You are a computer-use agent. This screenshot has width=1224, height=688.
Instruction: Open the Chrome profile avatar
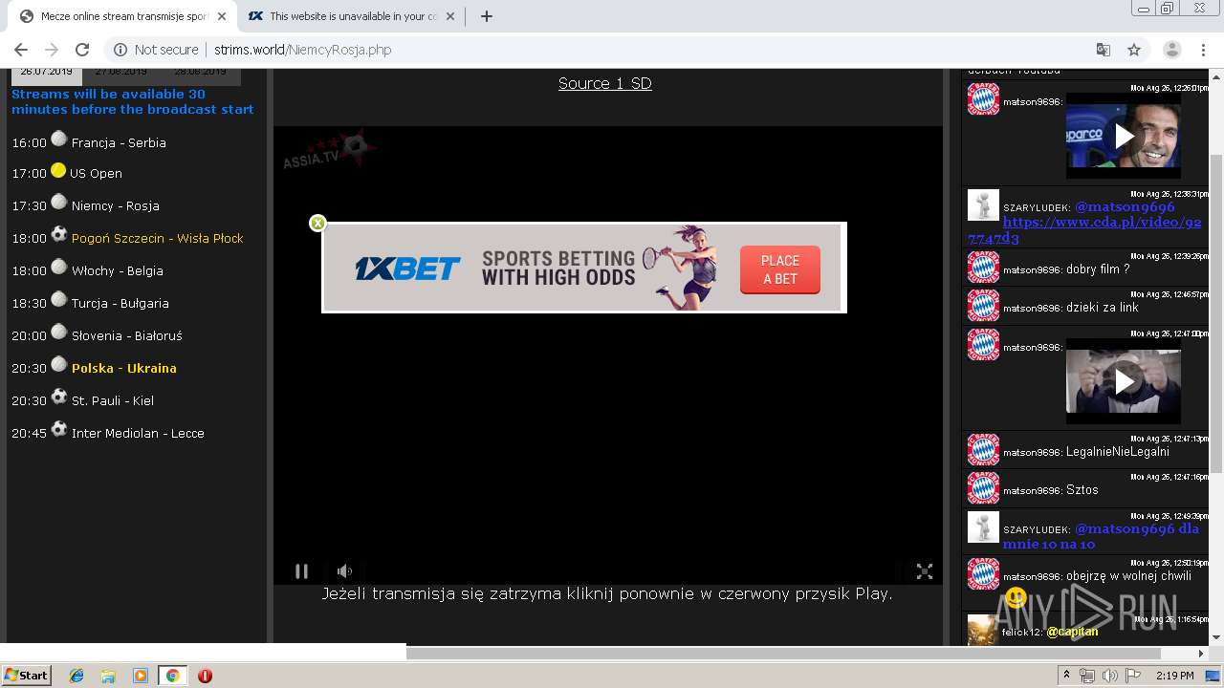pyautogui.click(x=1172, y=50)
